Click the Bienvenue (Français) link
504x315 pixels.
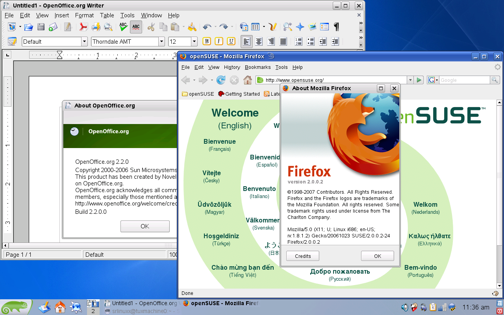[220, 145]
